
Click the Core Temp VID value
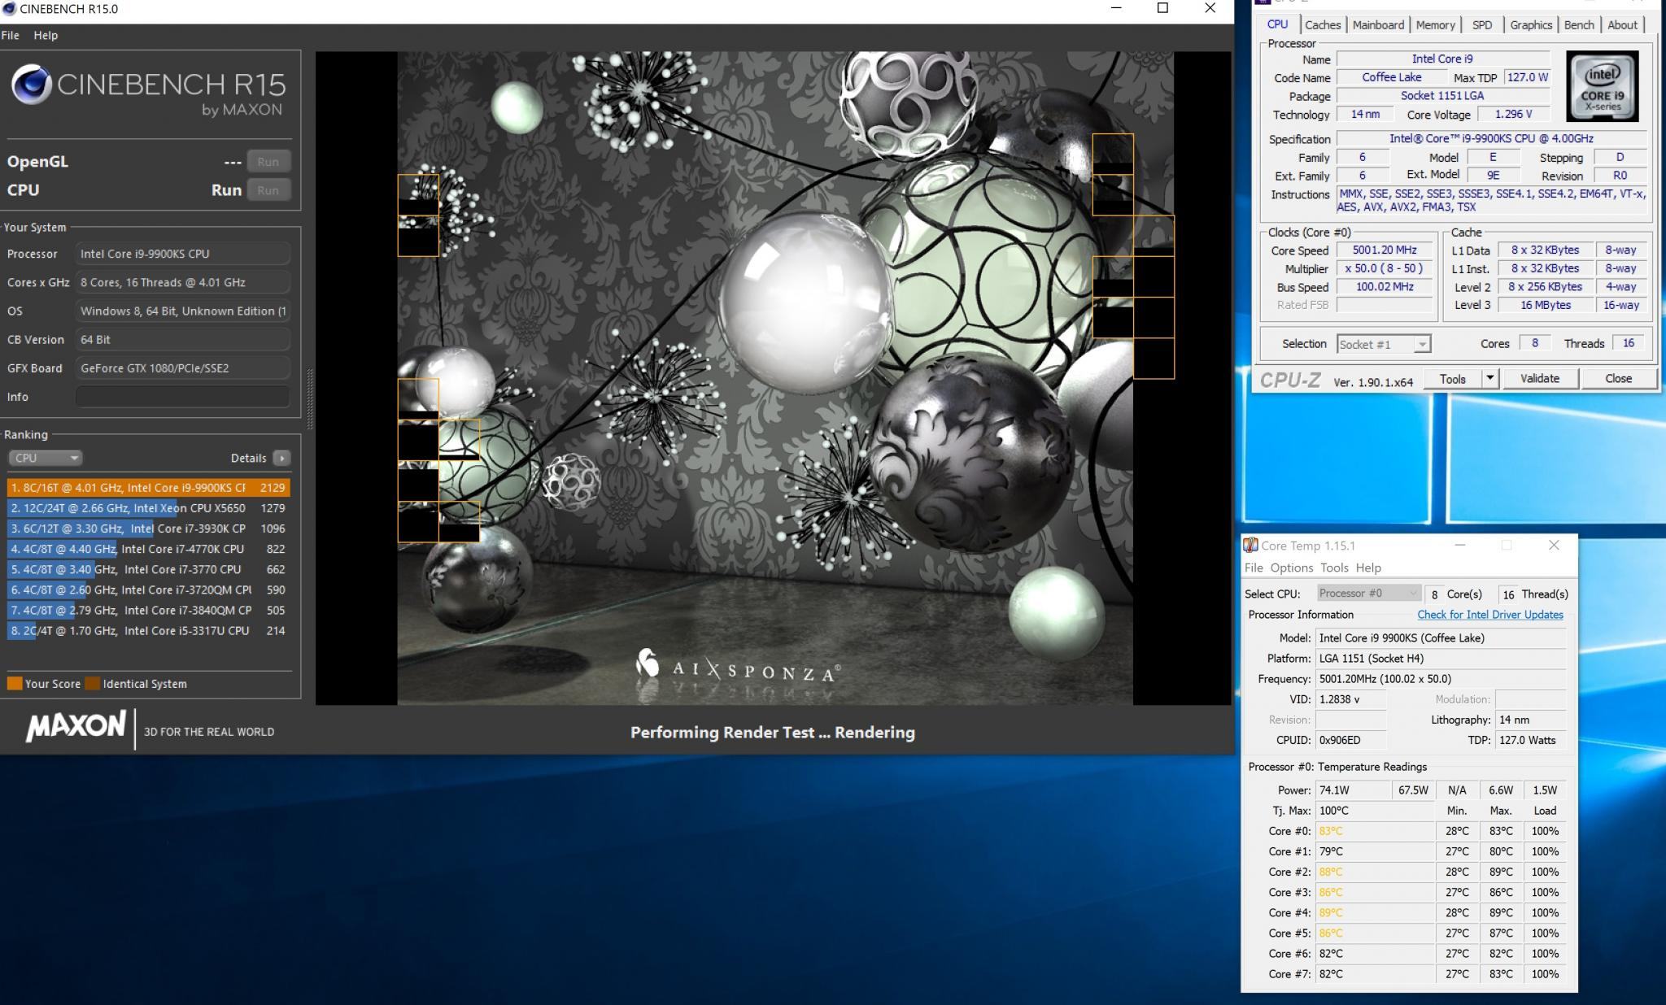point(1350,699)
